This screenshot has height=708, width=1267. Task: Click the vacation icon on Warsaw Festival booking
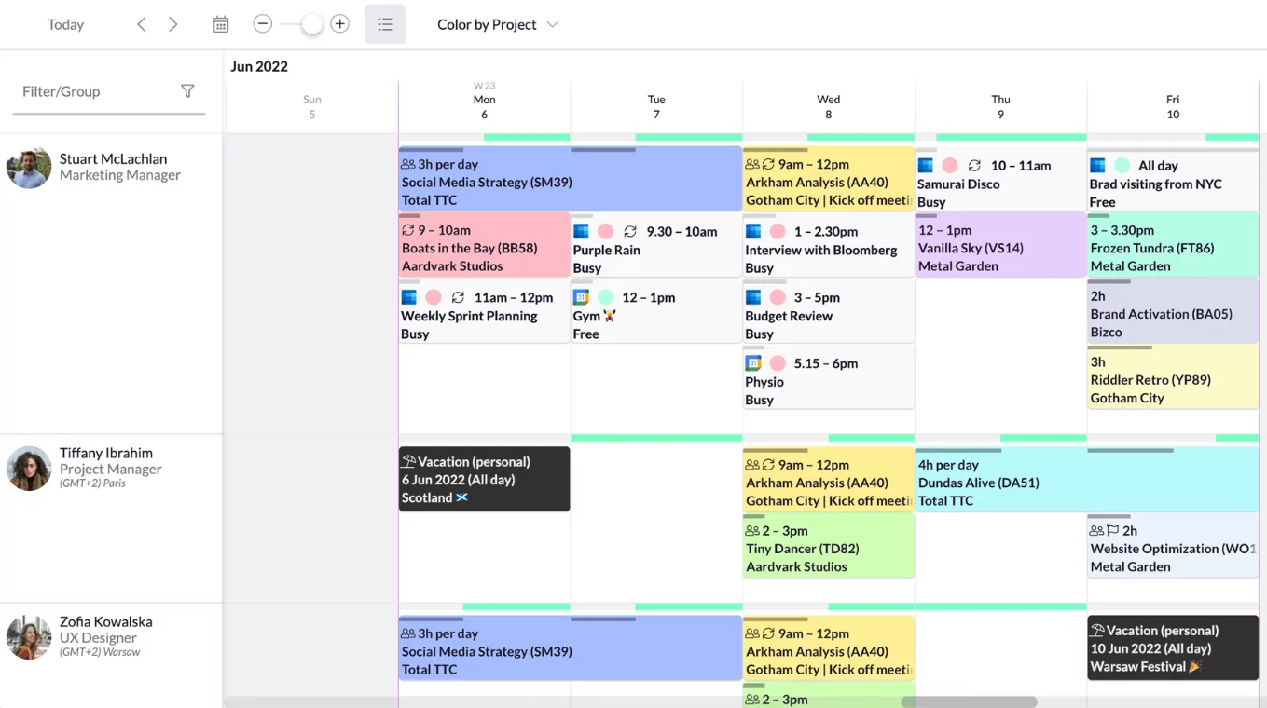(1097, 630)
